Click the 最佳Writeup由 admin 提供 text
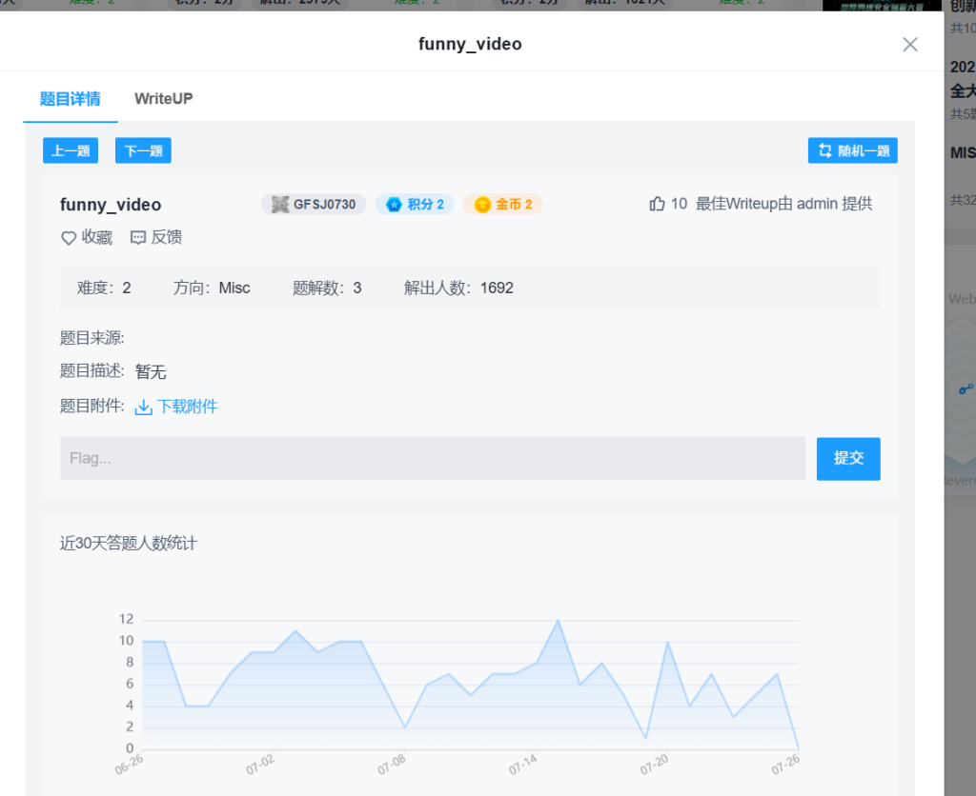The height and width of the screenshot is (796, 976). 783,204
